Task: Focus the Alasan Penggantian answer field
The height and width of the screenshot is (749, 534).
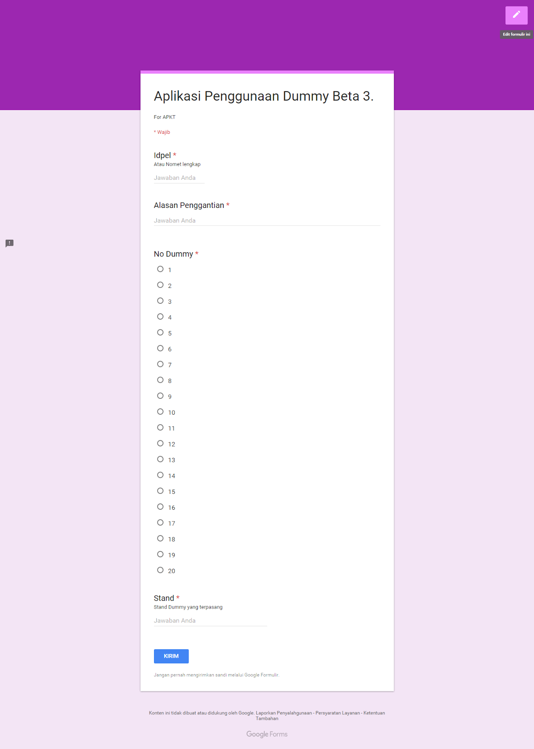Action: pos(267,220)
